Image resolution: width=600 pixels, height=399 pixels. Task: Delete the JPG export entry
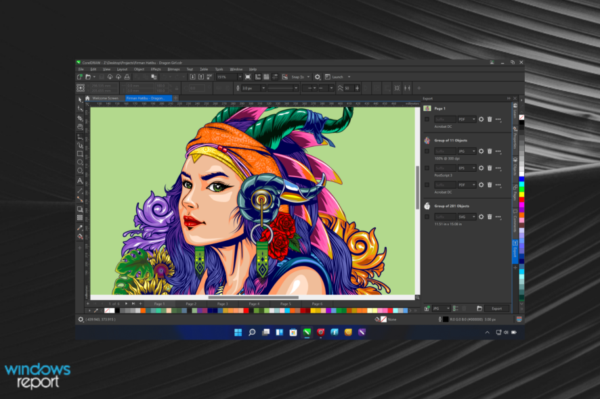tap(490, 151)
